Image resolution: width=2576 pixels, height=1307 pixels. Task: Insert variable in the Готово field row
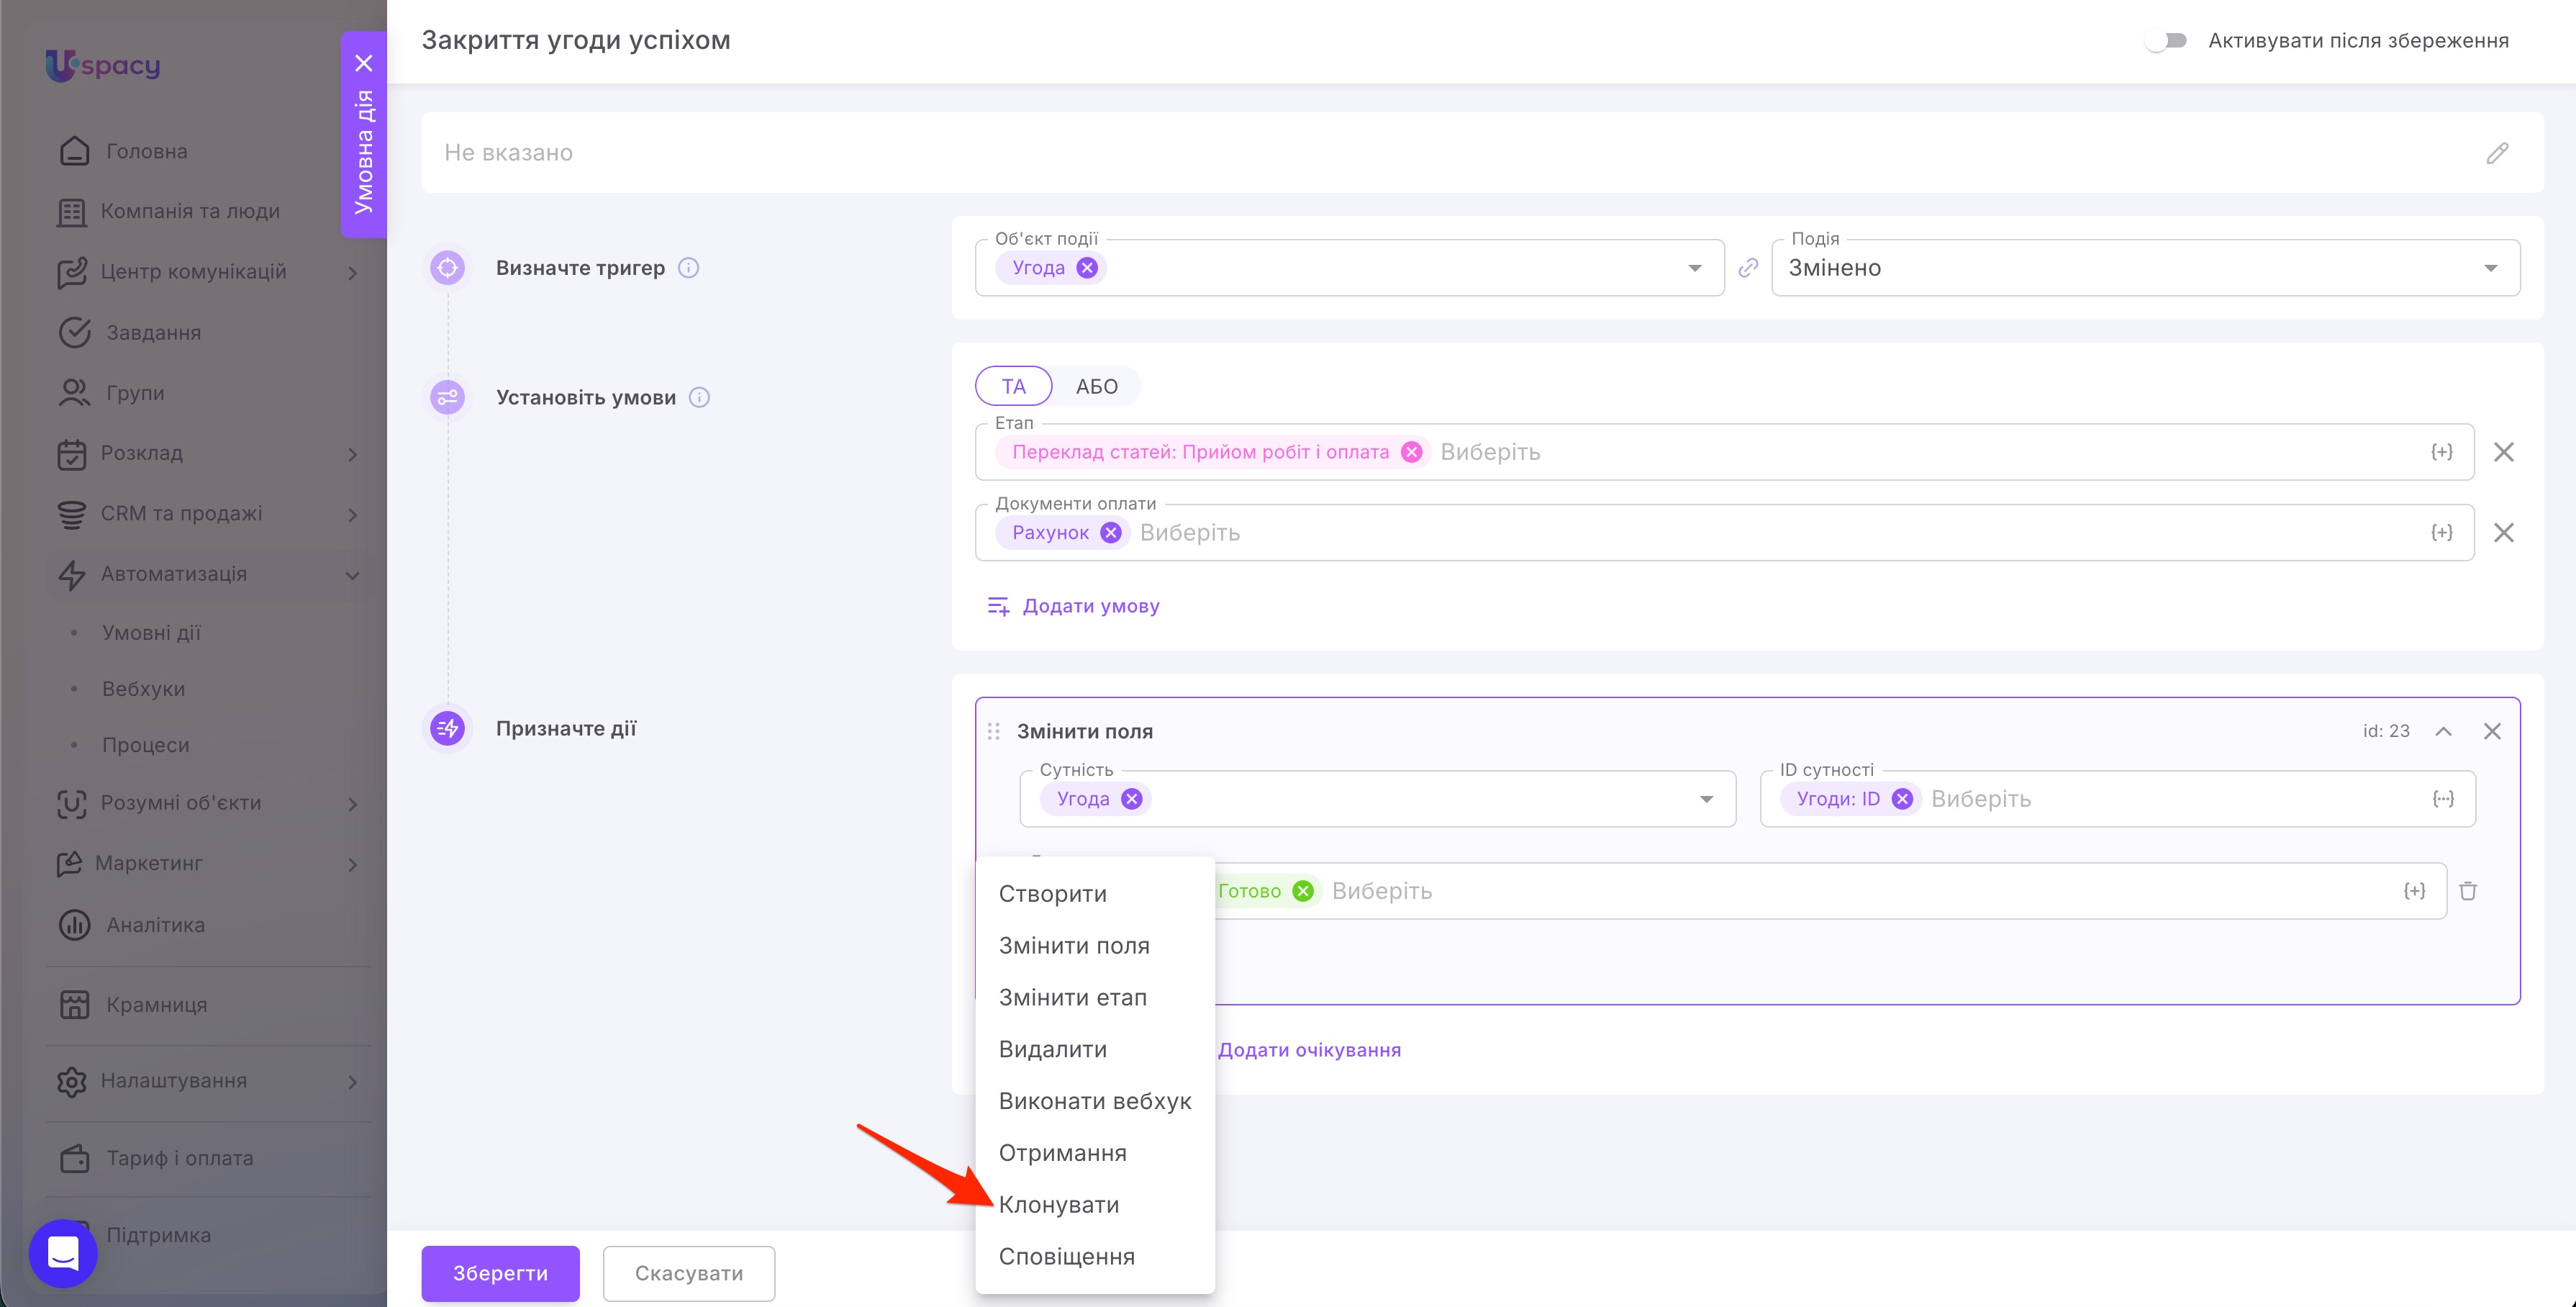click(2413, 891)
